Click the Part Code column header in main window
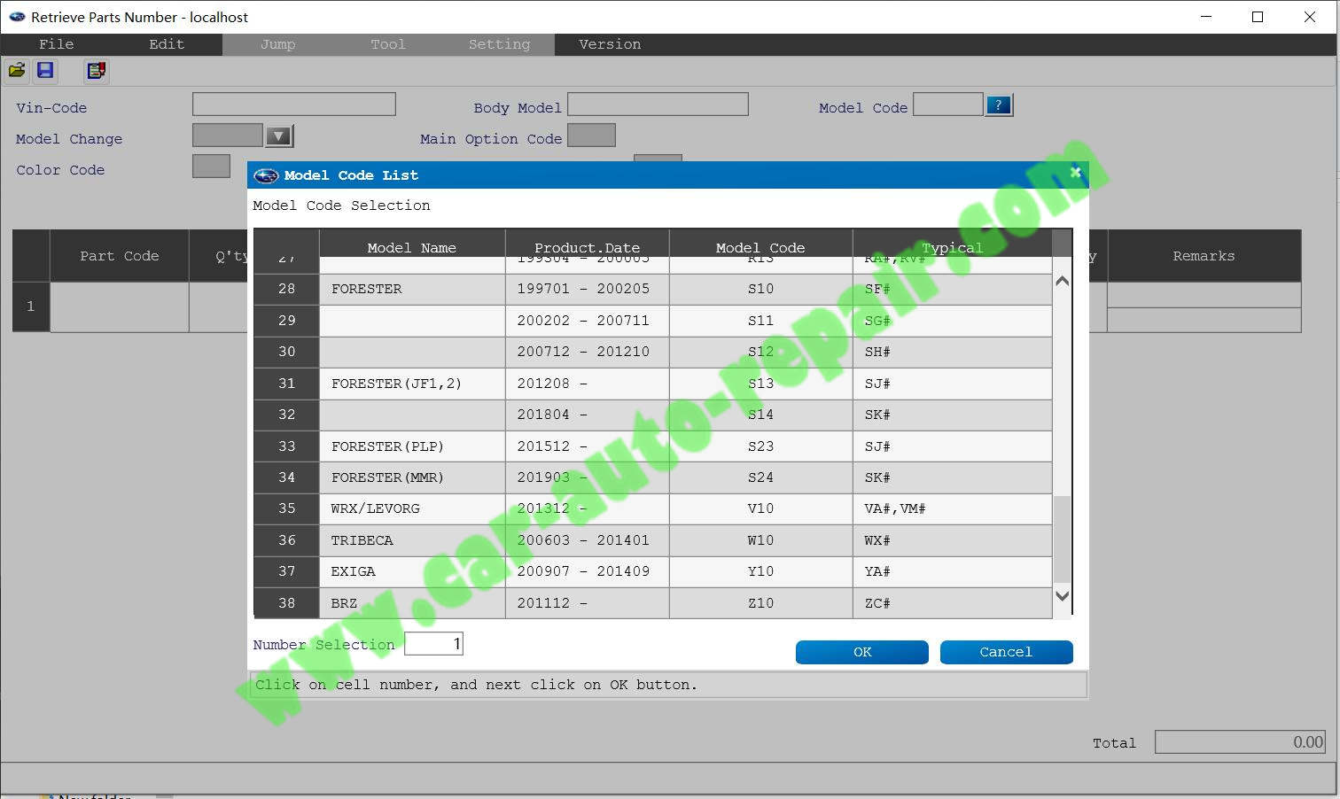This screenshot has height=799, width=1340. point(120,256)
